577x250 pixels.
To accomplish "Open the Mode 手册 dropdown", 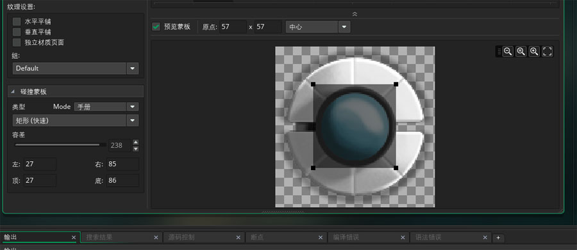I will tap(106, 107).
